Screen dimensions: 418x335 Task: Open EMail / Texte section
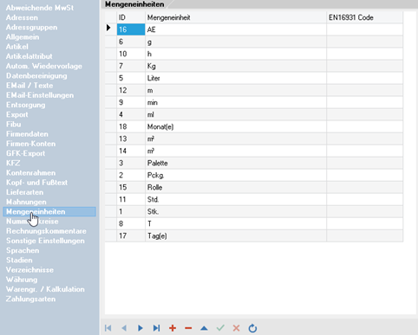click(29, 86)
